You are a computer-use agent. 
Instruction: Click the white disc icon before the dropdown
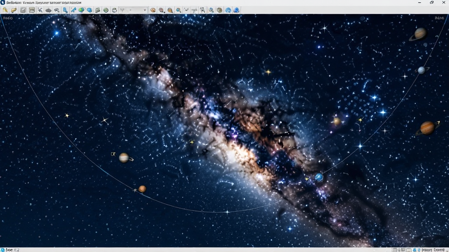tap(114, 10)
